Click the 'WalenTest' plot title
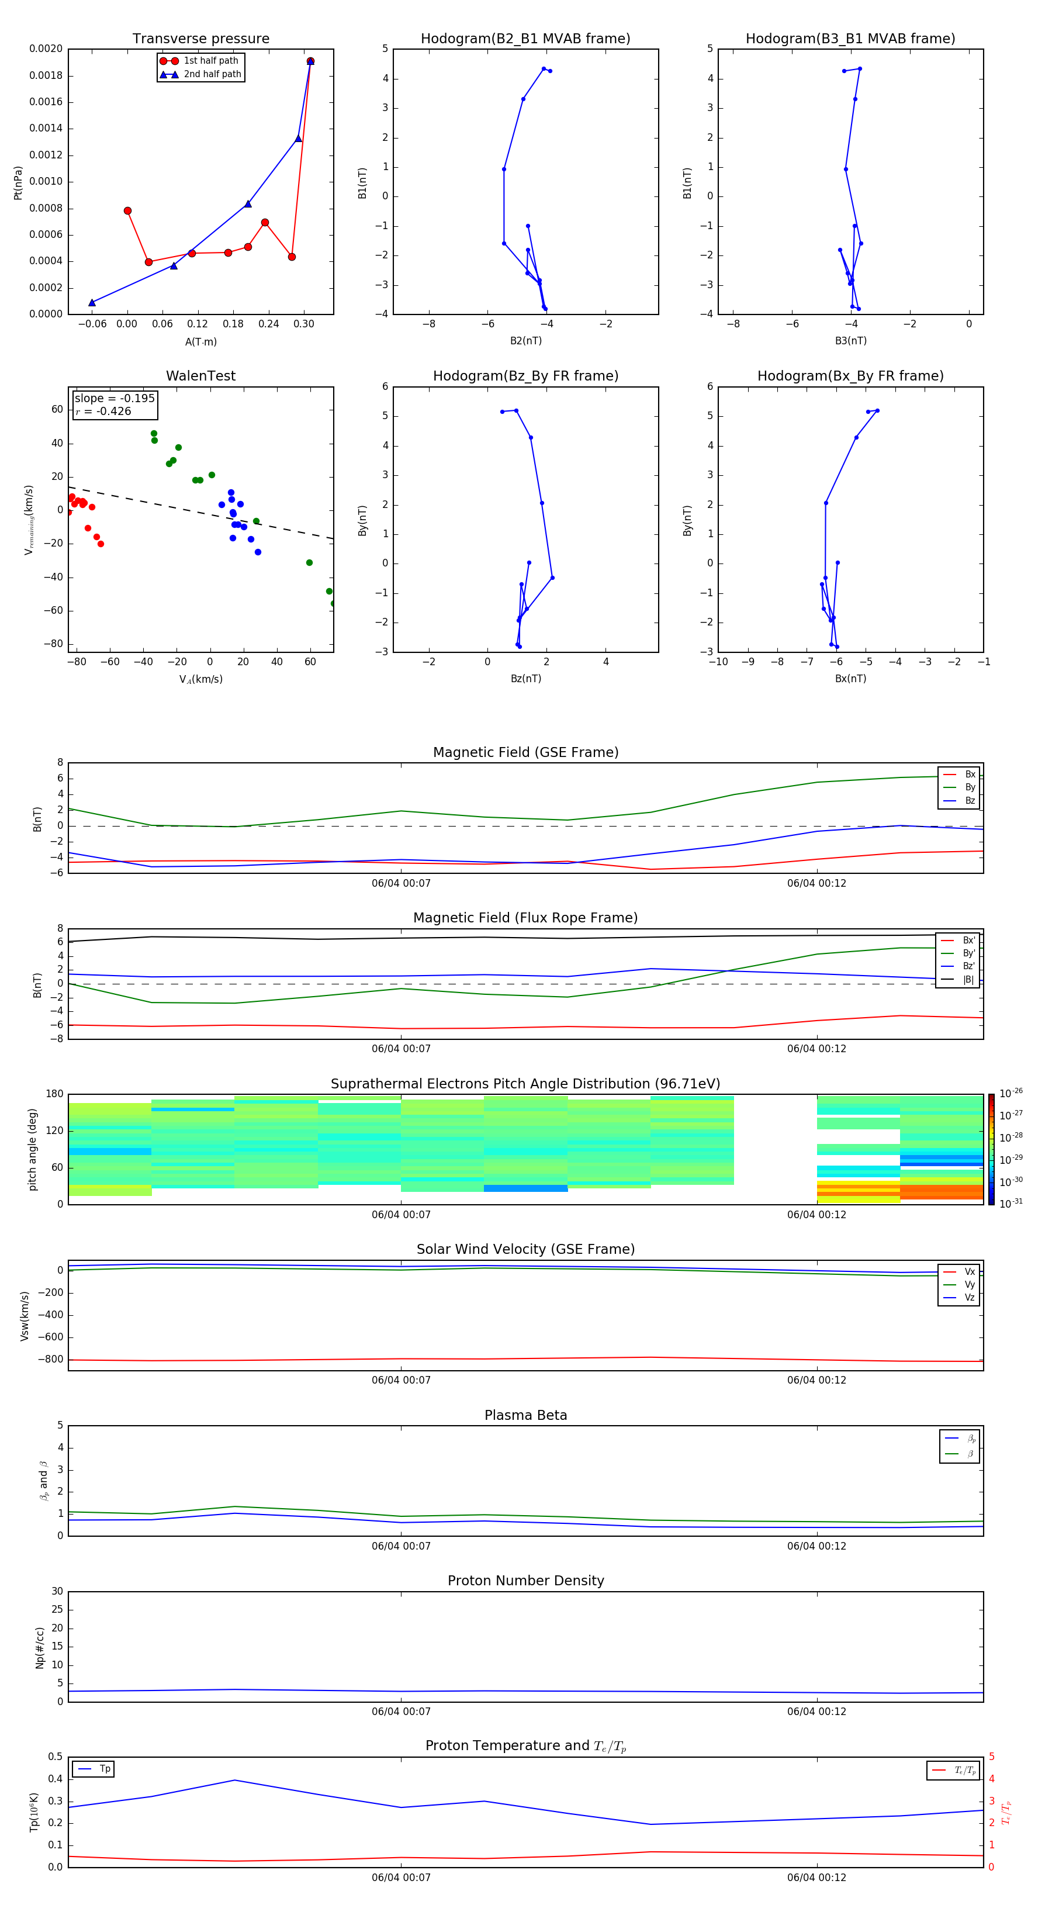 tap(200, 376)
